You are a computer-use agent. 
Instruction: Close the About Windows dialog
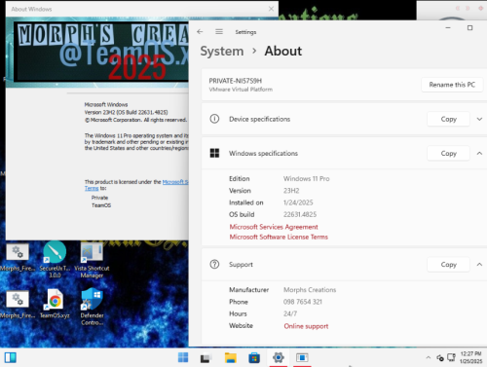271,9
